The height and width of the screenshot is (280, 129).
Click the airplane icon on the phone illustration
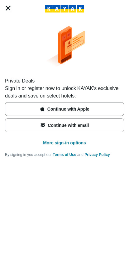(x=64, y=37)
